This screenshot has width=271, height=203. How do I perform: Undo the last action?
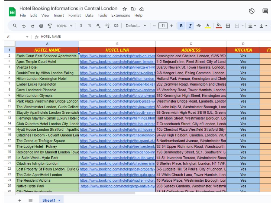pyautogui.click(x=24, y=26)
